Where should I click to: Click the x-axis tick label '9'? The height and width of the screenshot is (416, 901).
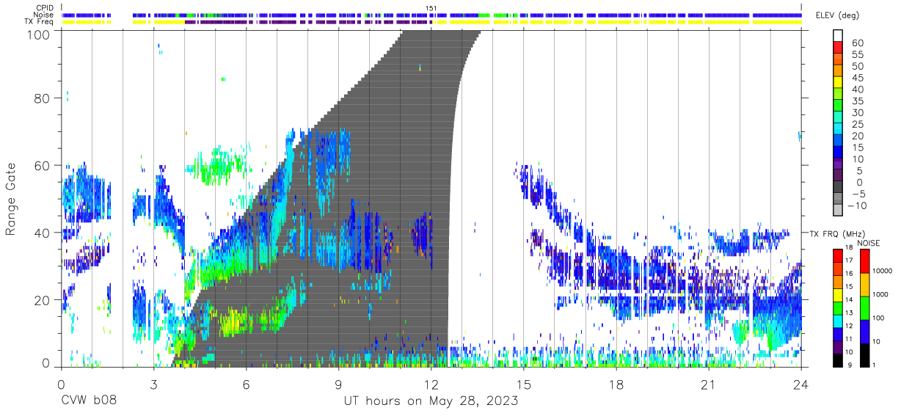tap(338, 385)
